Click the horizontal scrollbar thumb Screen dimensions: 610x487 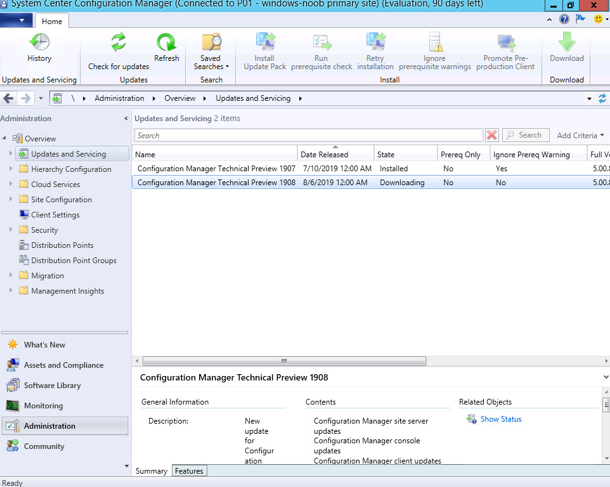point(284,361)
